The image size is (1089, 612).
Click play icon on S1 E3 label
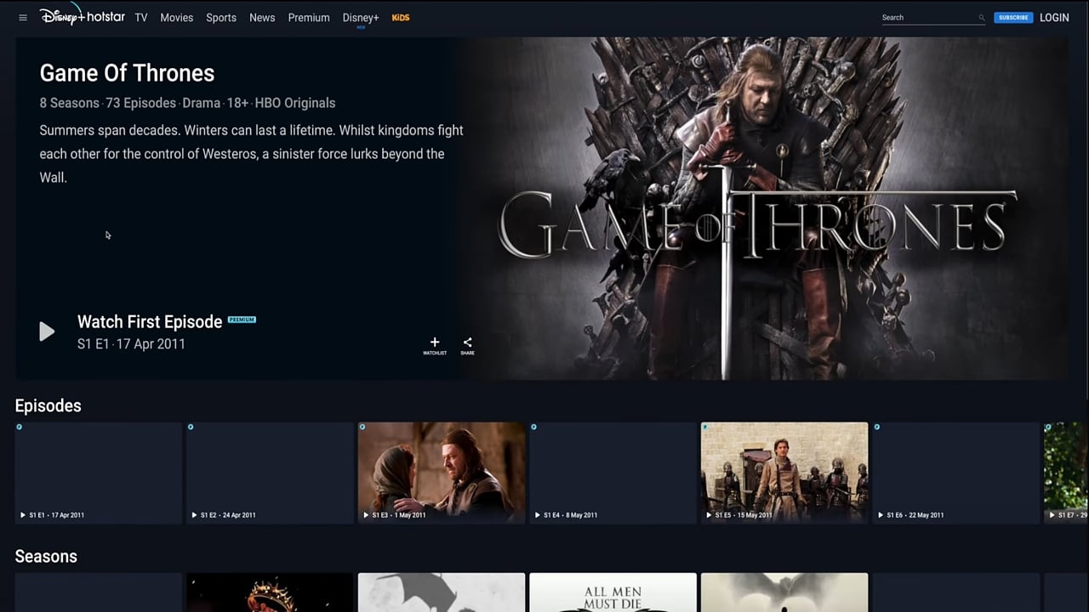(366, 515)
